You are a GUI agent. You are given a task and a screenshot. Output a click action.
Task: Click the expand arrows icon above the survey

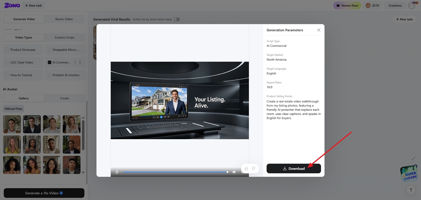tap(414, 158)
